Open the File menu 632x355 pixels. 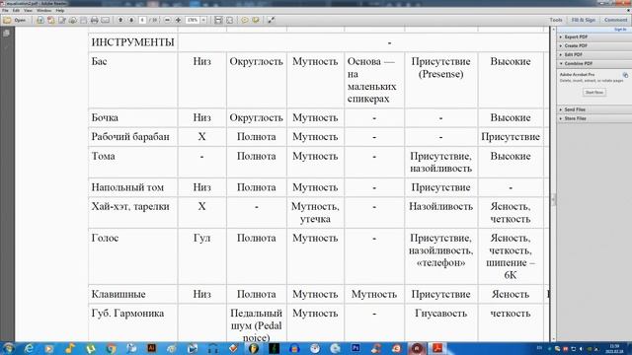click(5, 11)
